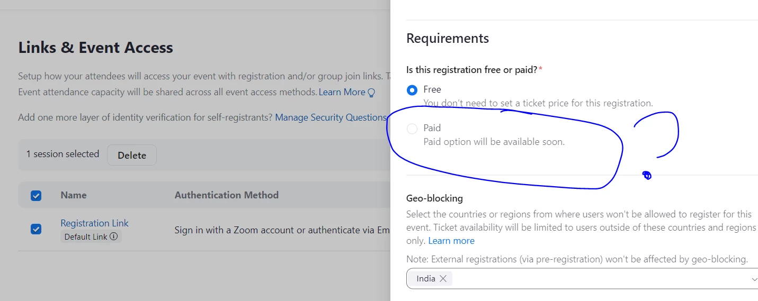
Task: Click the lightbulb icon beside Learn More
Action: point(371,93)
